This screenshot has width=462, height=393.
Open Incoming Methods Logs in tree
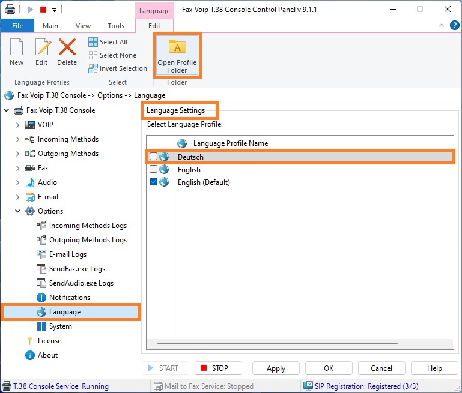coord(82,226)
